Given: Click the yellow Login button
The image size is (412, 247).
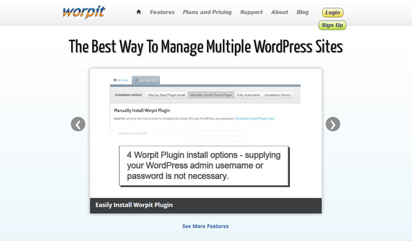Looking at the screenshot, I should [333, 13].
